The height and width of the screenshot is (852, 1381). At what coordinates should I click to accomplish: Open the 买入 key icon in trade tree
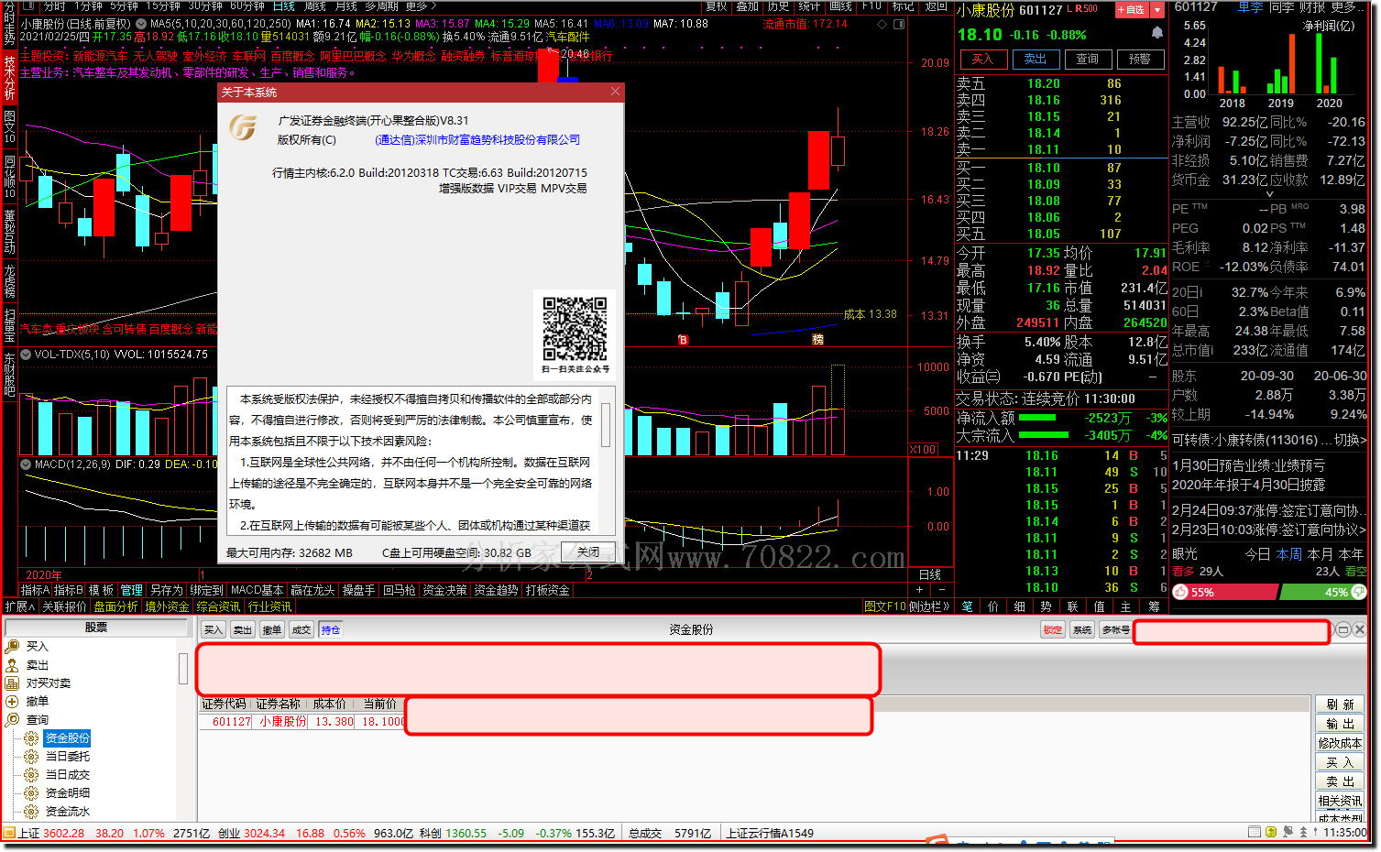coord(12,647)
